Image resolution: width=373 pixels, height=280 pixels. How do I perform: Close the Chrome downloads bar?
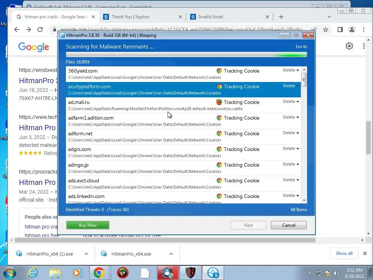365,253
